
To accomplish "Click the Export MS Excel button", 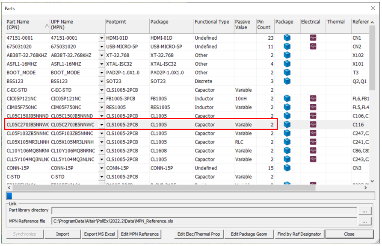I will click(100, 234).
